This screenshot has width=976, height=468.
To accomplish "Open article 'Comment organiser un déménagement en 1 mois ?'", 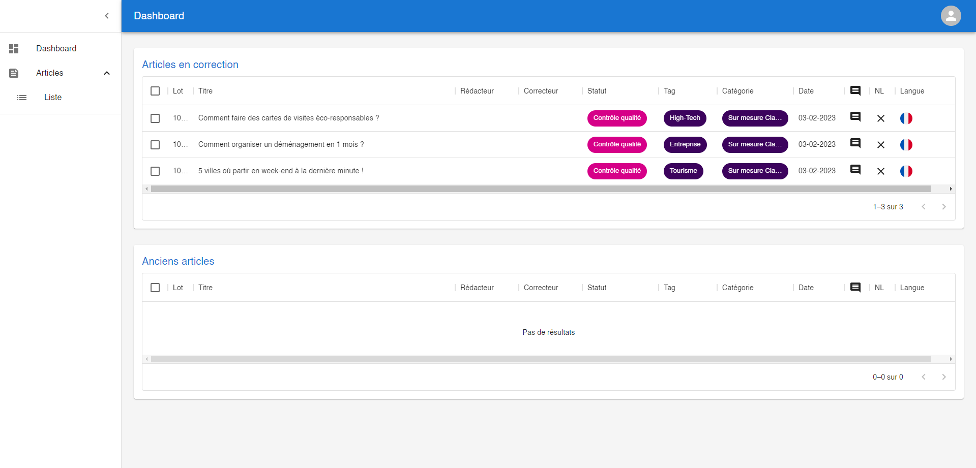I will (281, 144).
